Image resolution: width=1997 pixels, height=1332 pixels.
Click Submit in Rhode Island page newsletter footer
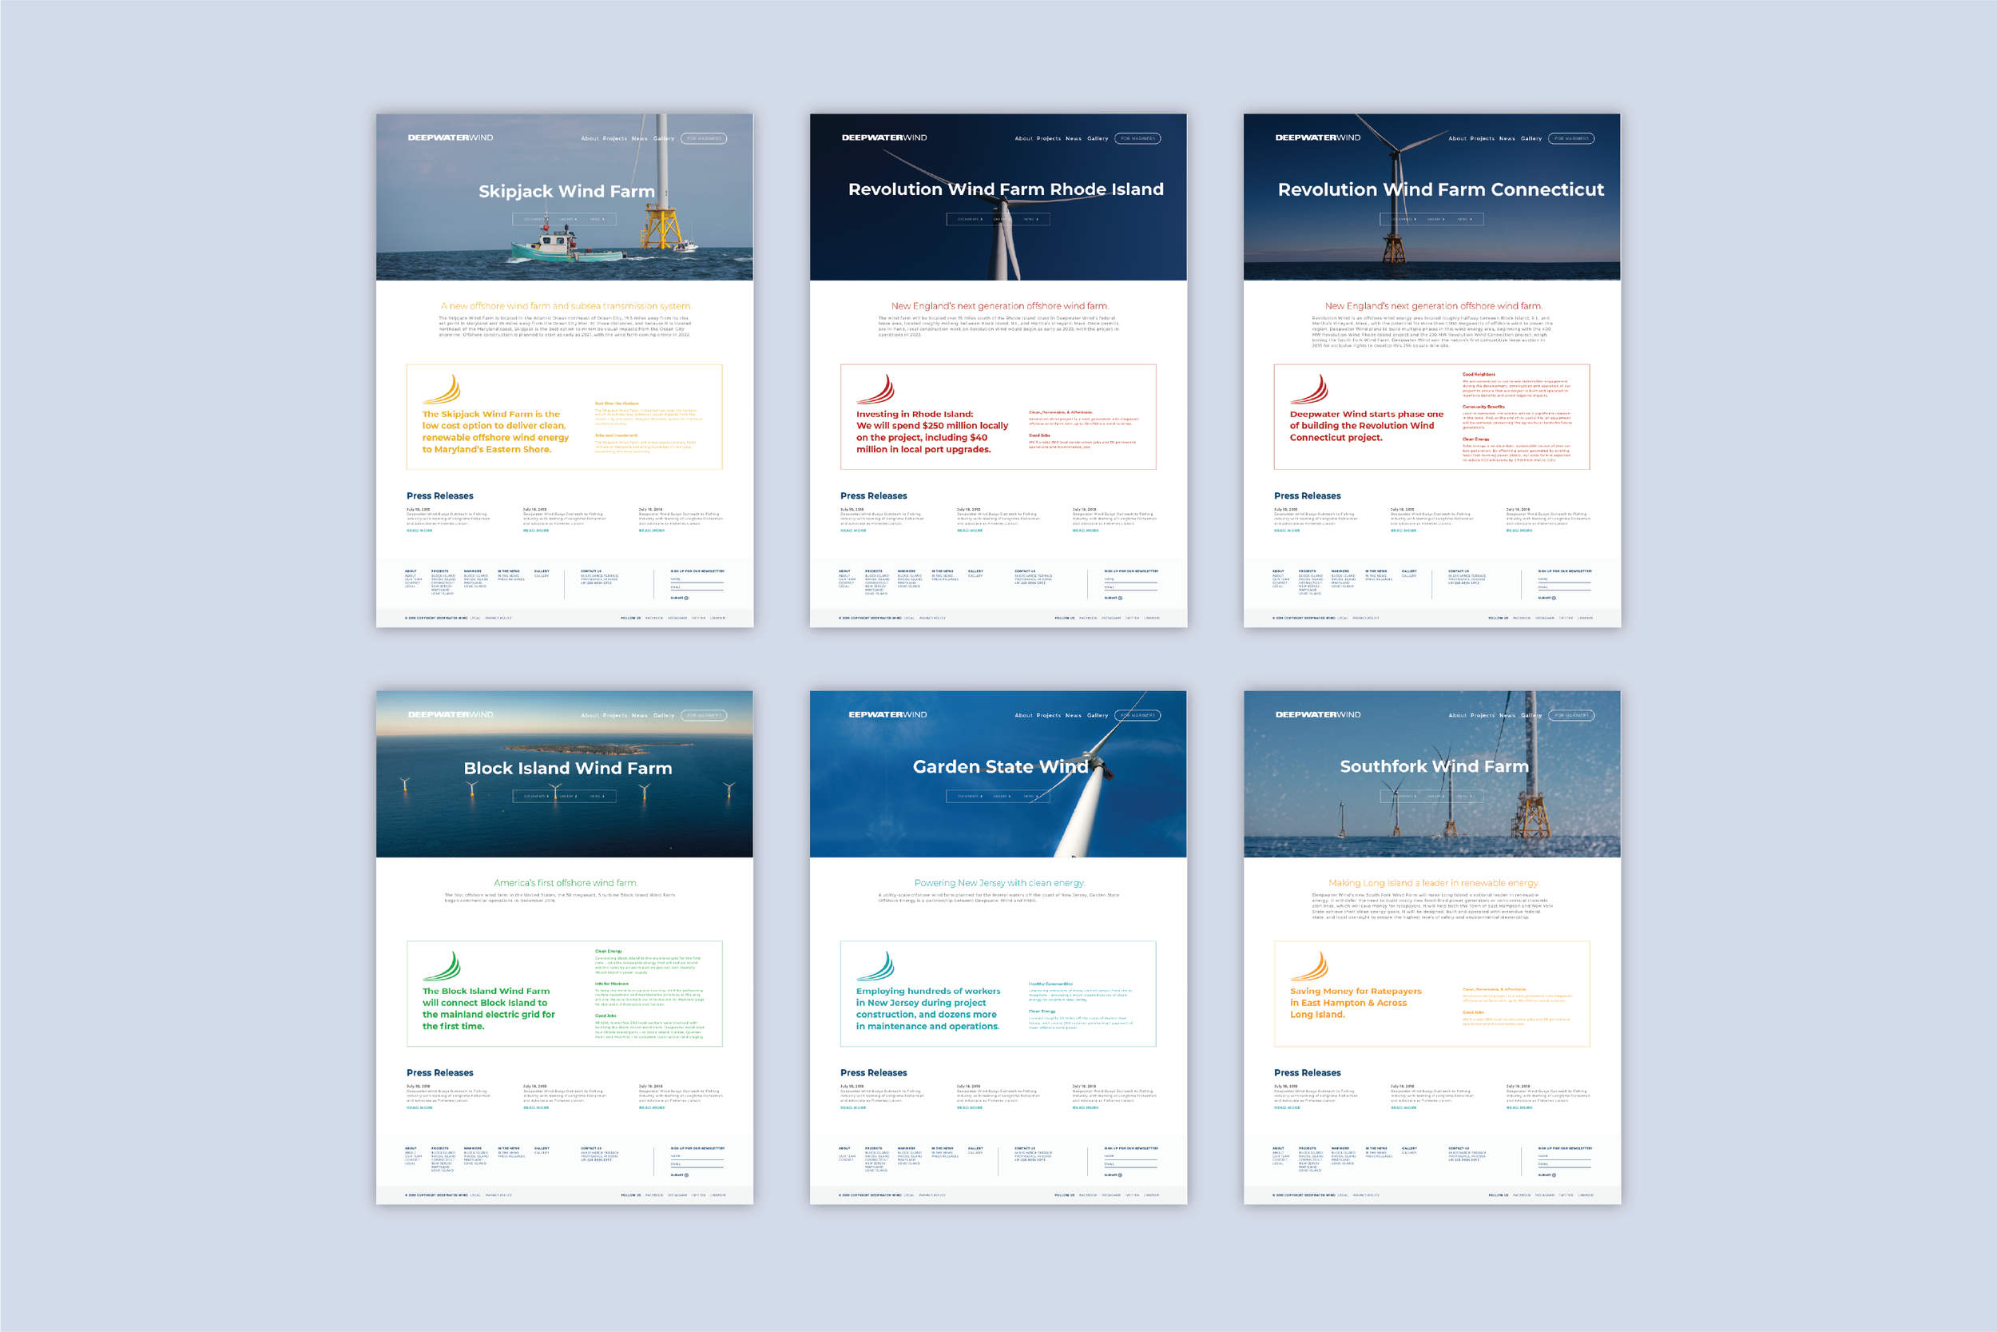1112,598
